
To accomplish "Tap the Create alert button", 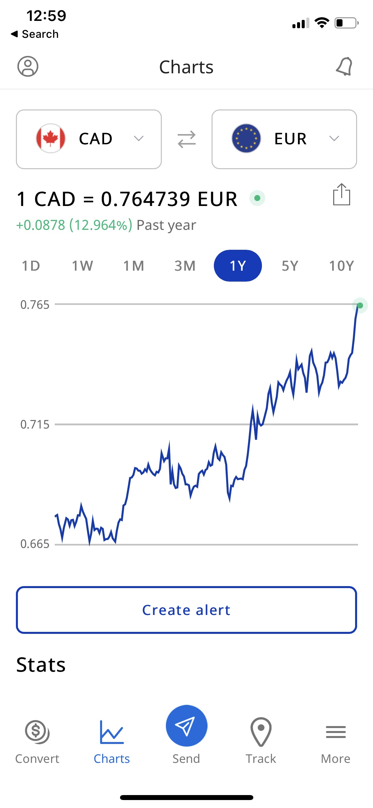I will pyautogui.click(x=186, y=610).
